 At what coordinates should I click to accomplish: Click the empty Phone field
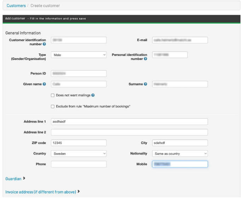[x=79, y=164]
